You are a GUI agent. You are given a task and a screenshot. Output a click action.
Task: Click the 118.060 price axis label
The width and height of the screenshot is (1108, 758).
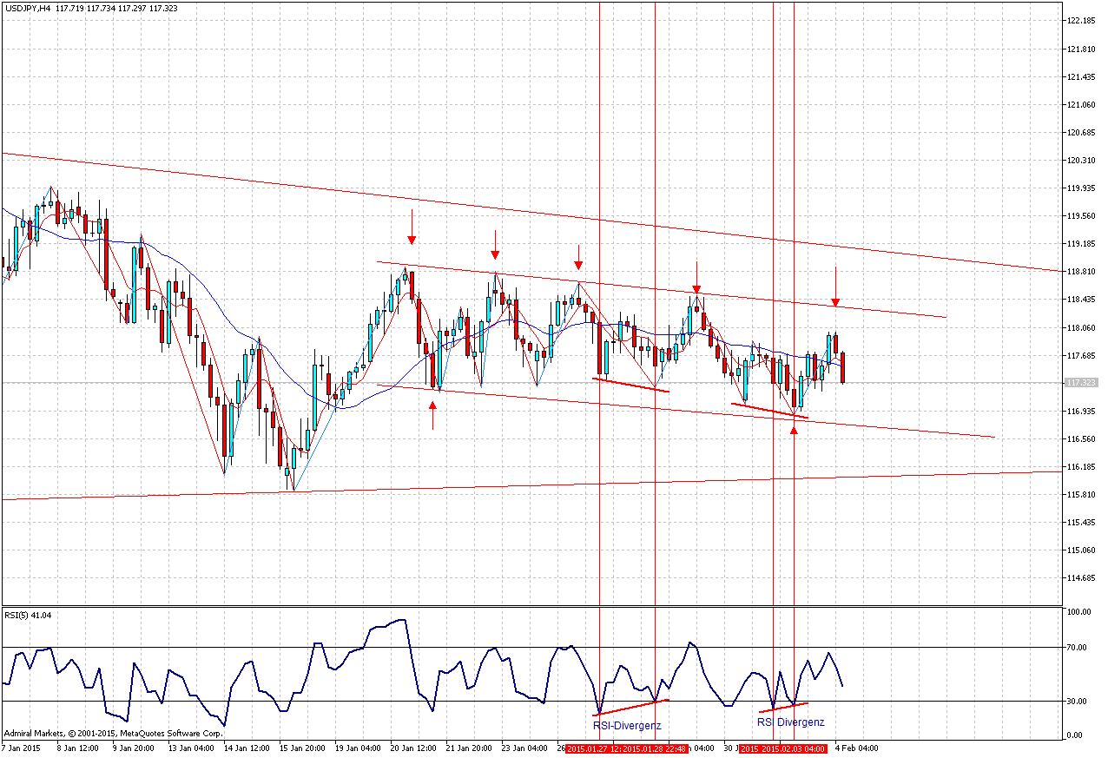click(1082, 327)
